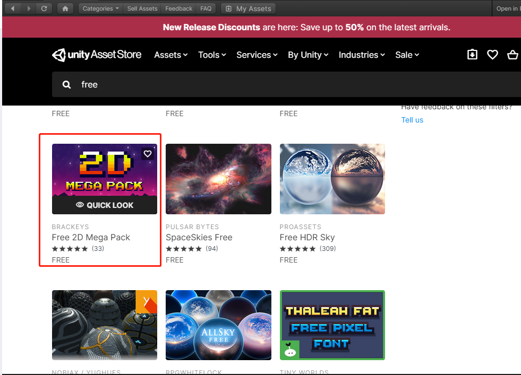Expand the By Unity navigation menu
521x375 pixels.
click(x=308, y=55)
